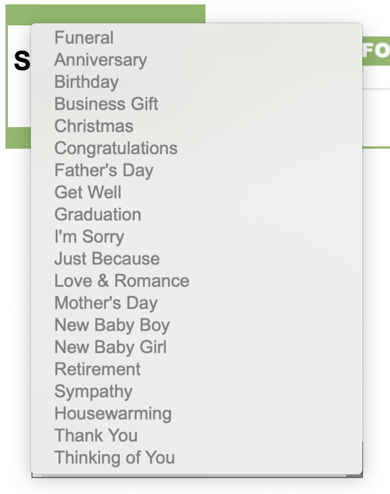Pick Graduation from the dropdown
This screenshot has width=390, height=494.
click(98, 215)
